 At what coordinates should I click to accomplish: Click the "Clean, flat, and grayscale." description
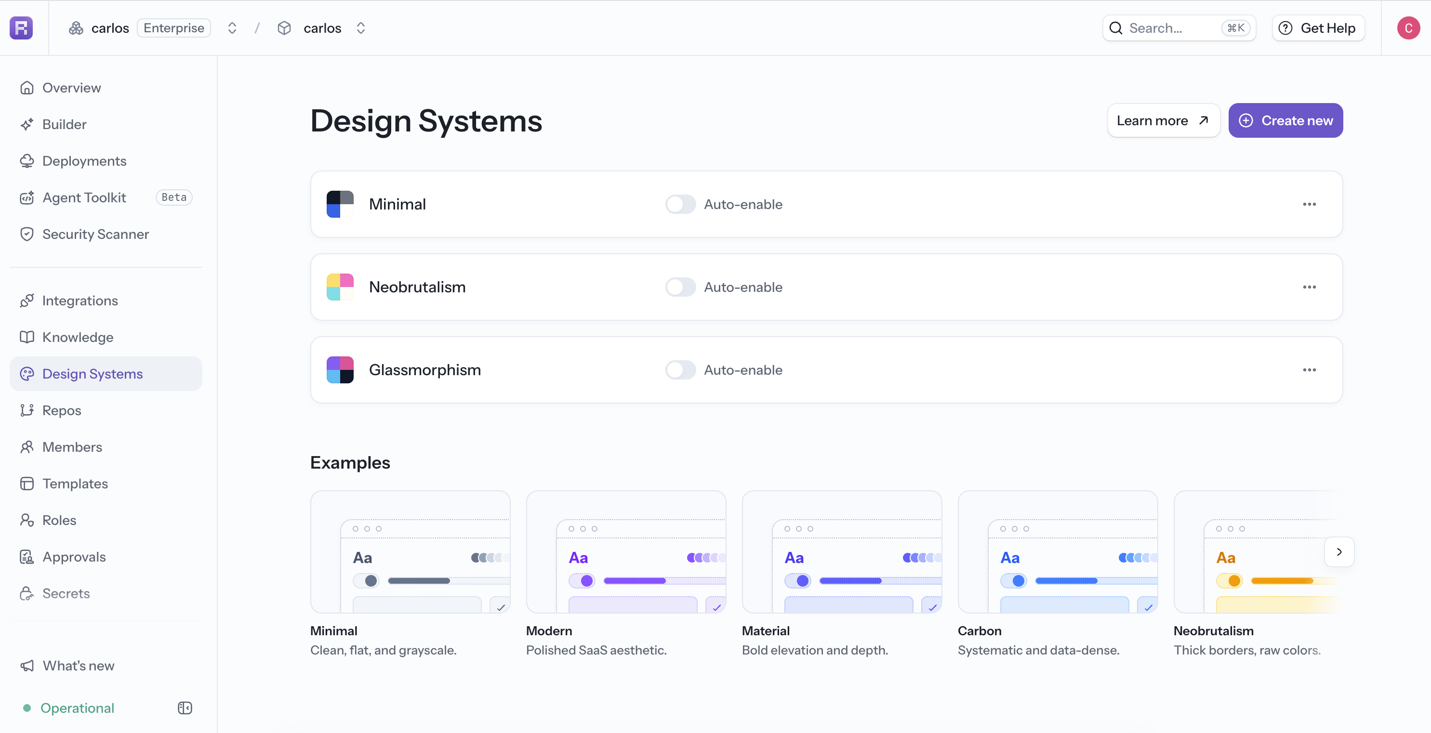pos(384,650)
